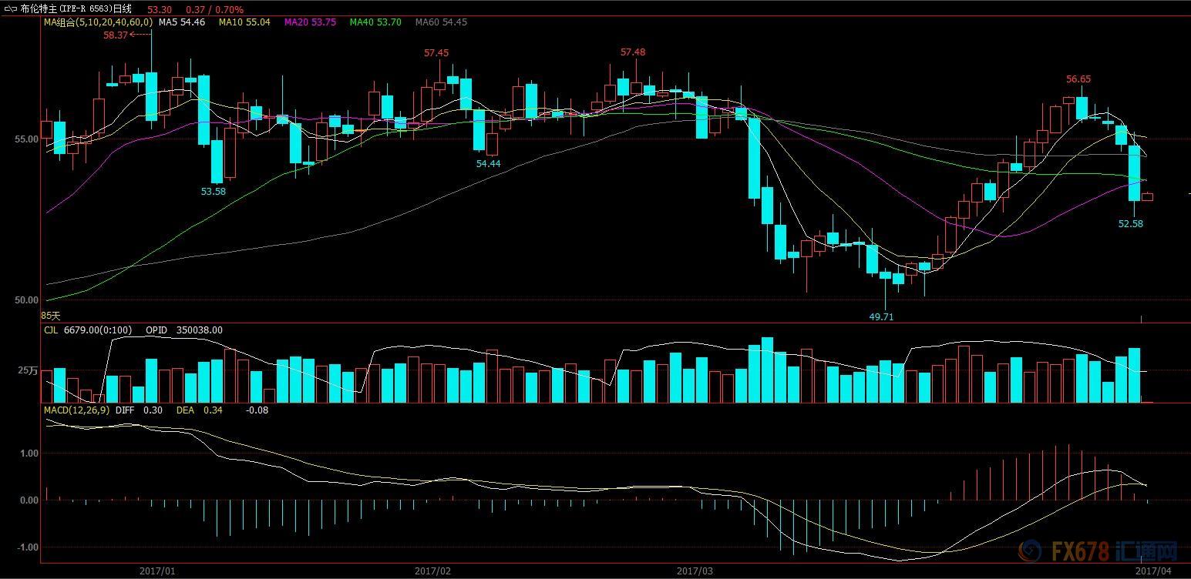Click the MA10 55.04 legend label
Image resolution: width=1191 pixels, height=579 pixels.
tap(244, 22)
